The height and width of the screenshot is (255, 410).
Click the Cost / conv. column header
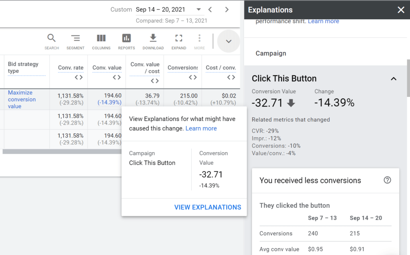click(x=220, y=68)
